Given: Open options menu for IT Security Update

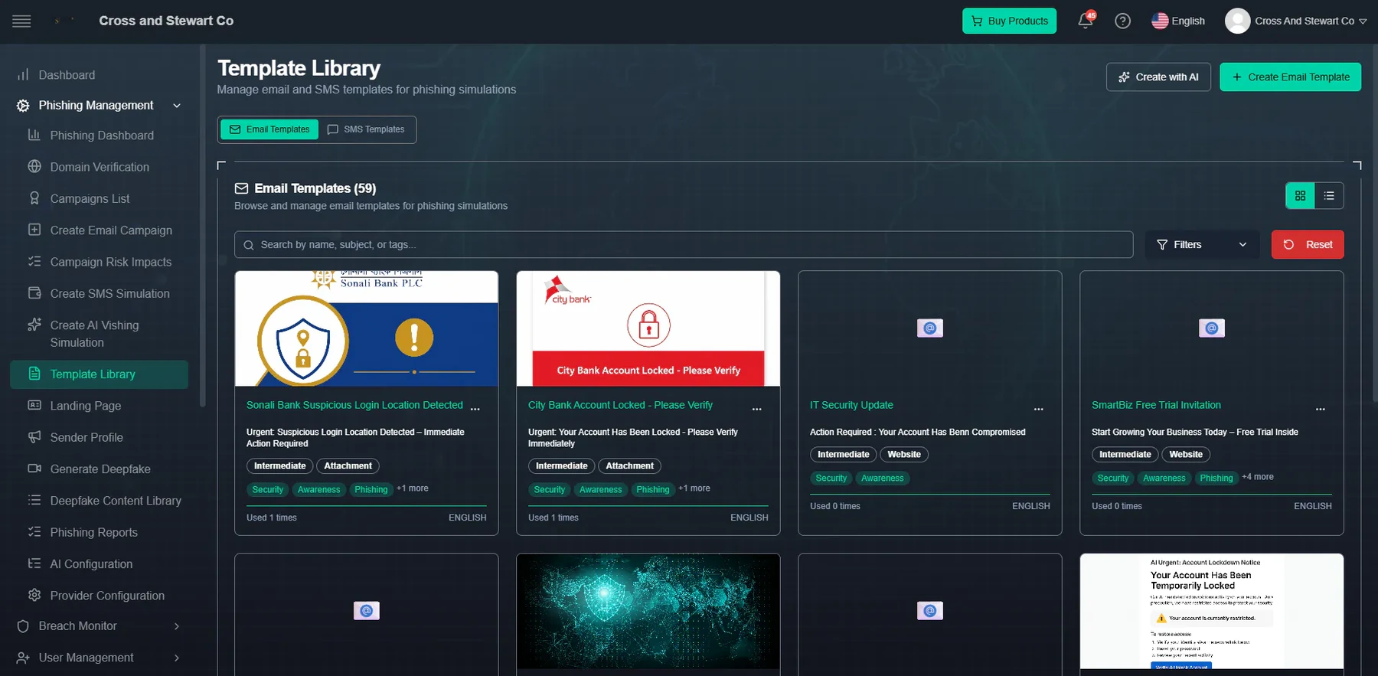Looking at the screenshot, I should coord(1038,409).
